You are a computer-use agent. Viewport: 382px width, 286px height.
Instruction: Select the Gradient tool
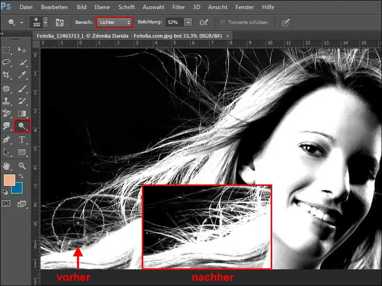click(22, 113)
